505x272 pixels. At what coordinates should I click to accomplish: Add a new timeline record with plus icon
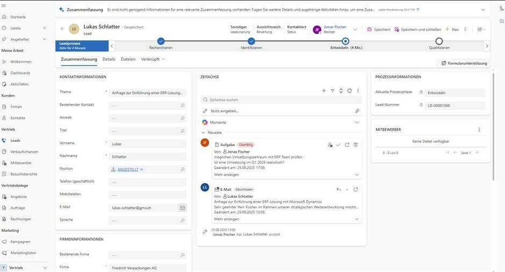point(323,91)
